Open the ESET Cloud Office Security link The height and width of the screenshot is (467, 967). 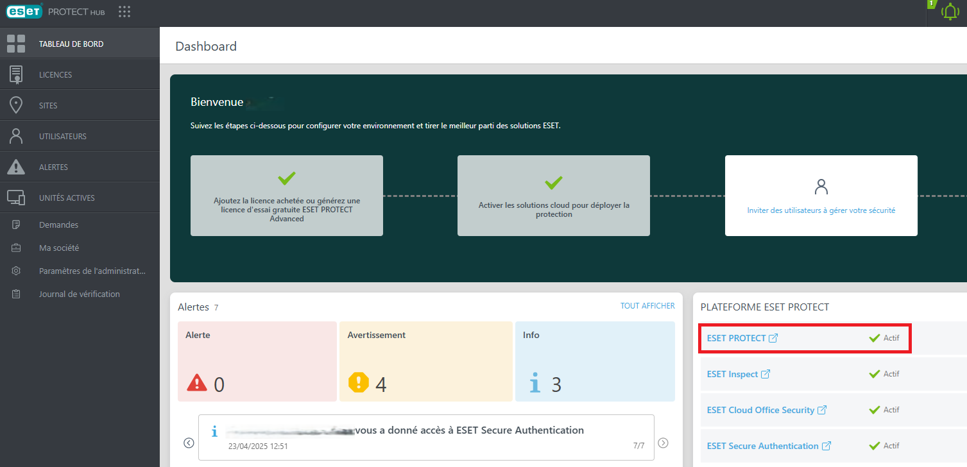click(760, 410)
